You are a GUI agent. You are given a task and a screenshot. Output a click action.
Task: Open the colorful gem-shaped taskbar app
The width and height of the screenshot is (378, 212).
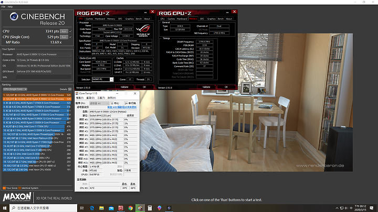pos(160,208)
